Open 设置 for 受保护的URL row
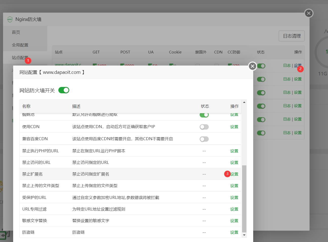Viewport: 328px width, 242px height. (x=234, y=198)
